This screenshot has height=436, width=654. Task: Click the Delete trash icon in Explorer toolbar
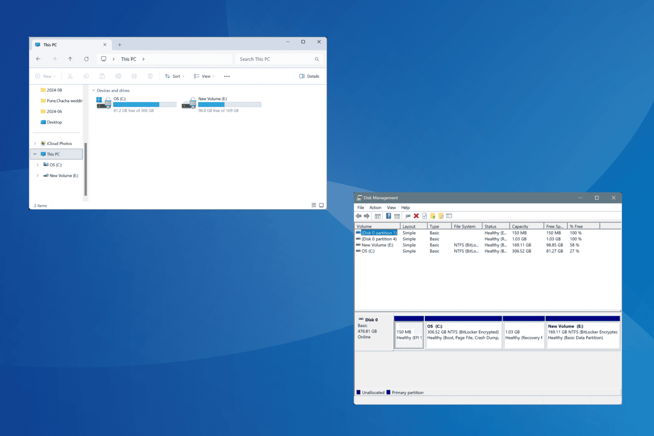coord(150,76)
